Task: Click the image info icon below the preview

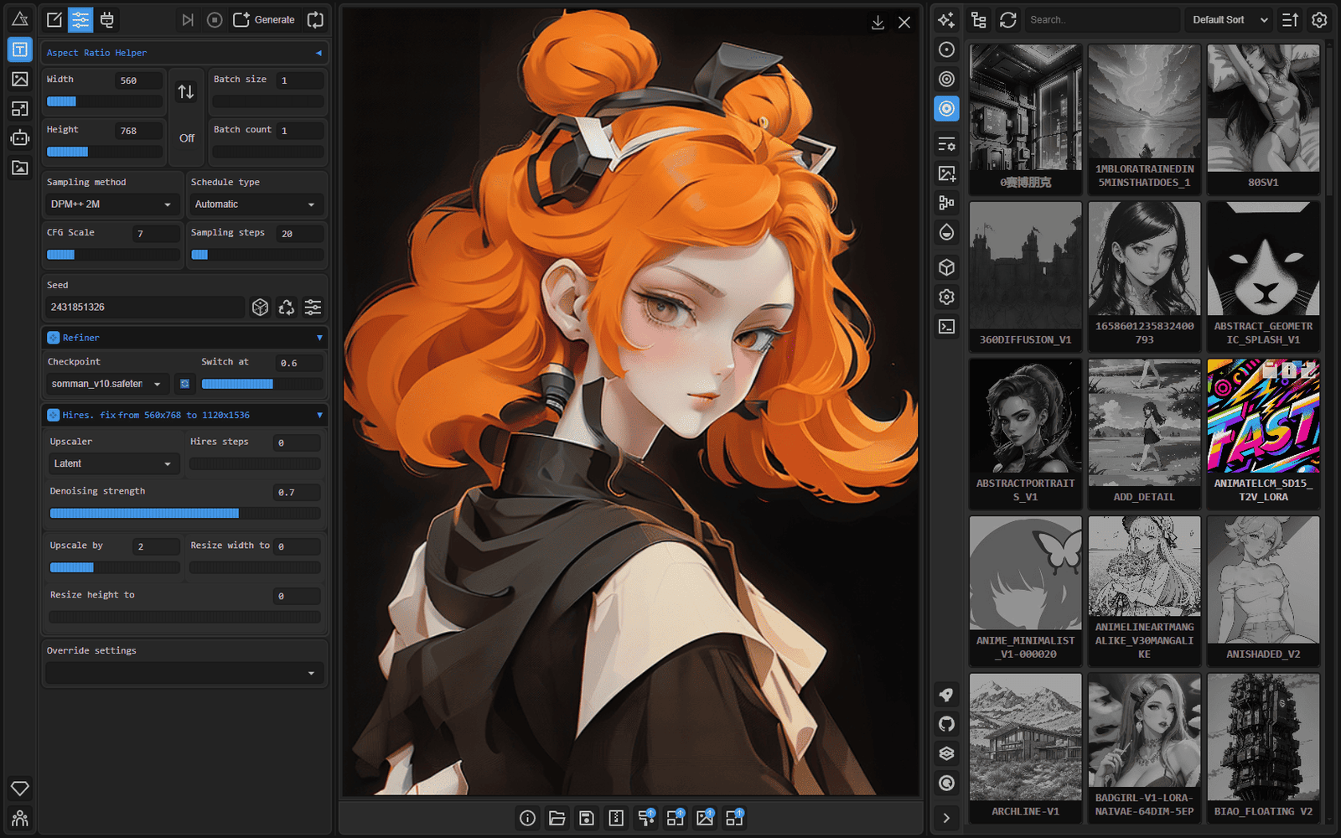Action: (527, 818)
